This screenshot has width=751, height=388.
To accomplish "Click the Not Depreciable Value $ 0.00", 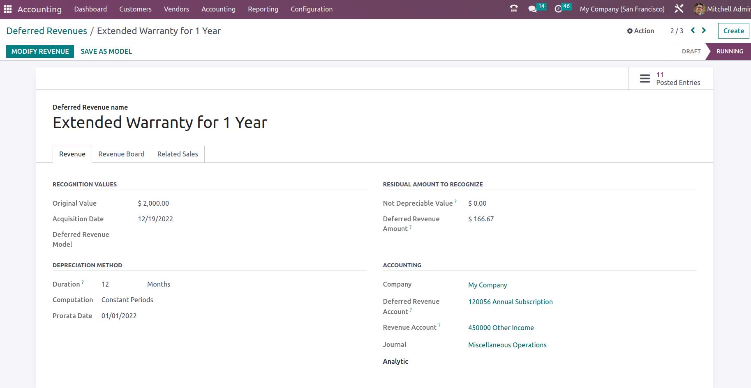I will click(477, 203).
